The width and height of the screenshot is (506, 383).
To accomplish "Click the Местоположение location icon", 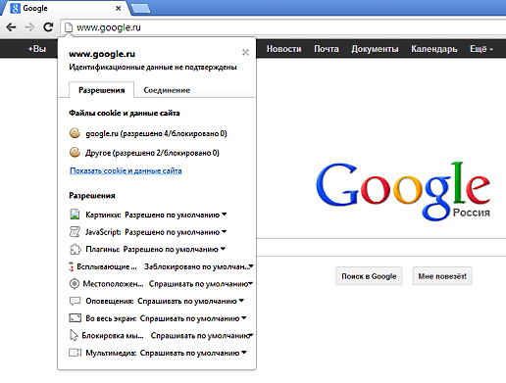I will [75, 284].
